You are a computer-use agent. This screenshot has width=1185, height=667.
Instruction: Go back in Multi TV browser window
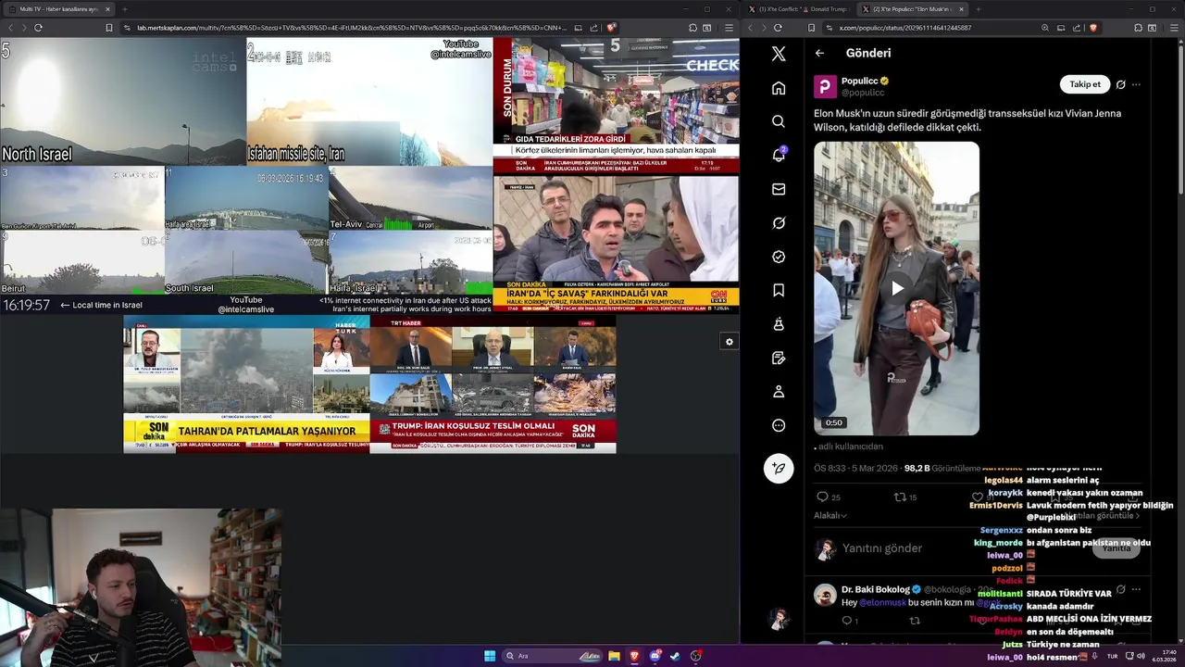click(x=11, y=28)
